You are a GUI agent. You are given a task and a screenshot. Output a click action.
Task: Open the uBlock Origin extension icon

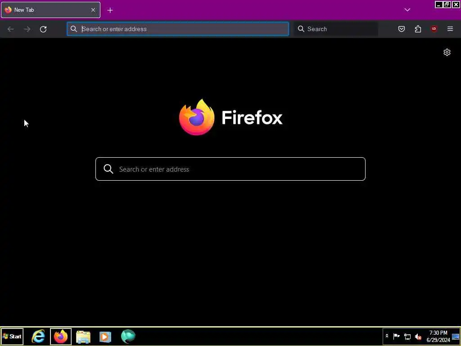point(434,29)
